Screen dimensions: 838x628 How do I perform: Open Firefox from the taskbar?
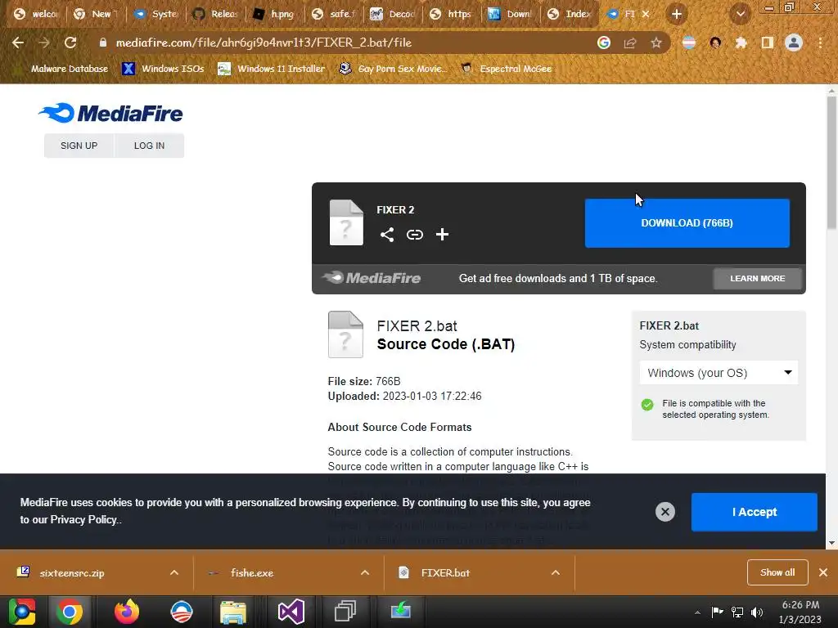[x=127, y=612]
